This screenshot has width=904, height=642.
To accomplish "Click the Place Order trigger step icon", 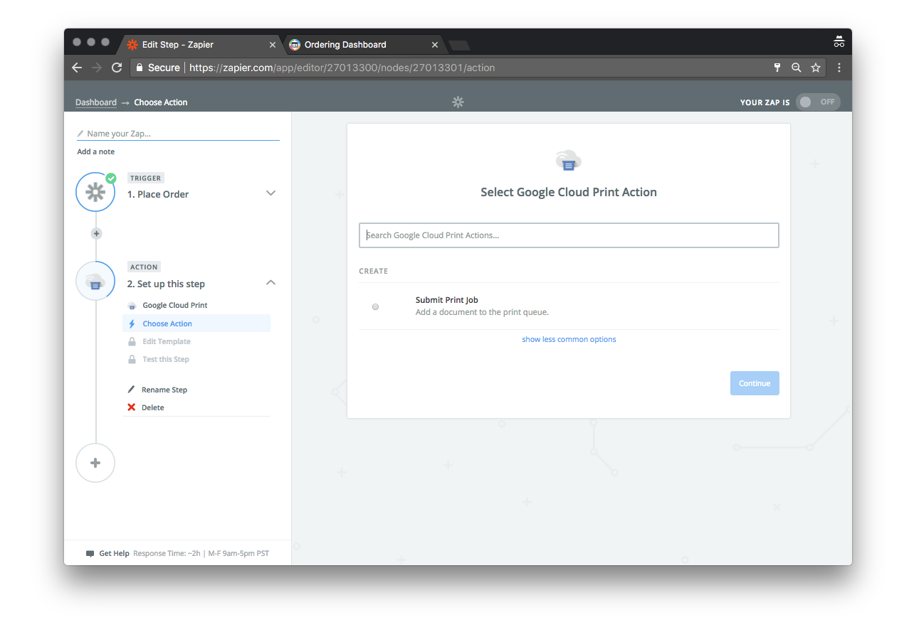I will 95,192.
